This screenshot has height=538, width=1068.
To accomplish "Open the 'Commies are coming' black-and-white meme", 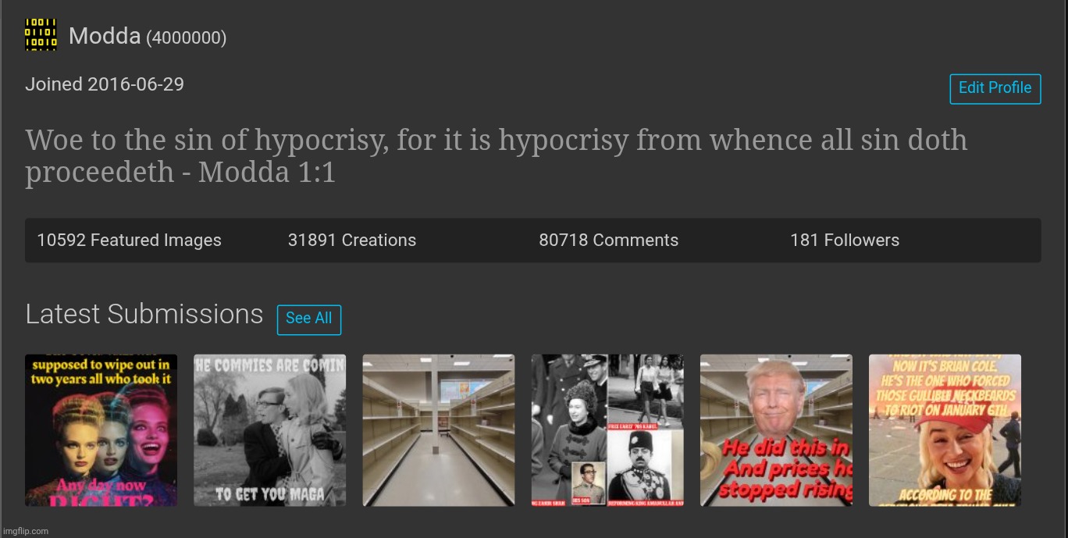I will [269, 430].
